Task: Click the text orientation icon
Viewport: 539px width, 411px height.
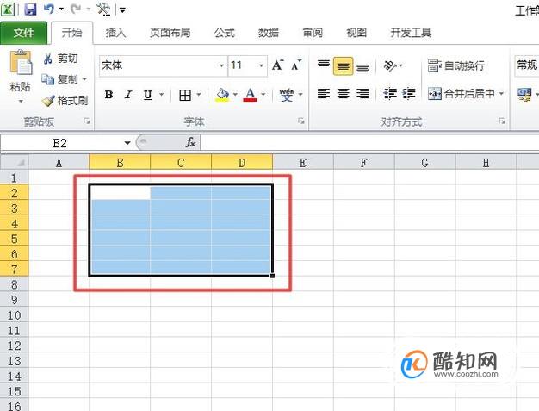Action: (390, 65)
